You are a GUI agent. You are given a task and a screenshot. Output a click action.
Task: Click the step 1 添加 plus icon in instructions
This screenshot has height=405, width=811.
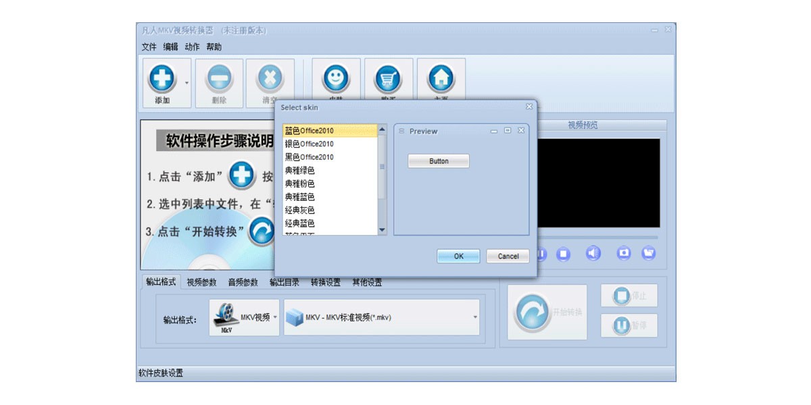tap(241, 175)
